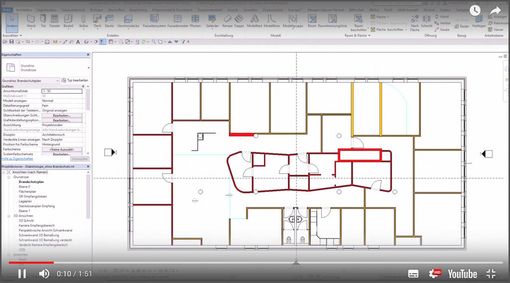The height and width of the screenshot is (283, 510).
Task: Collapse the 3D-Ansichten tree node
Action: tap(9, 216)
